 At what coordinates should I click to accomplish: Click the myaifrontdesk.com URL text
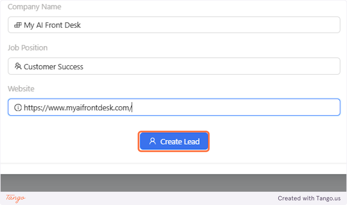coord(77,107)
